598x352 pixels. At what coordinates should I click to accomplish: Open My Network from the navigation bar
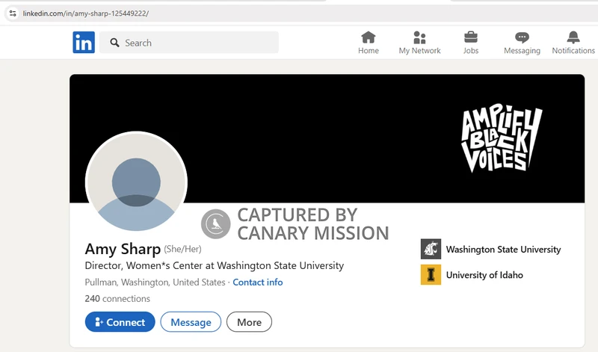click(419, 43)
